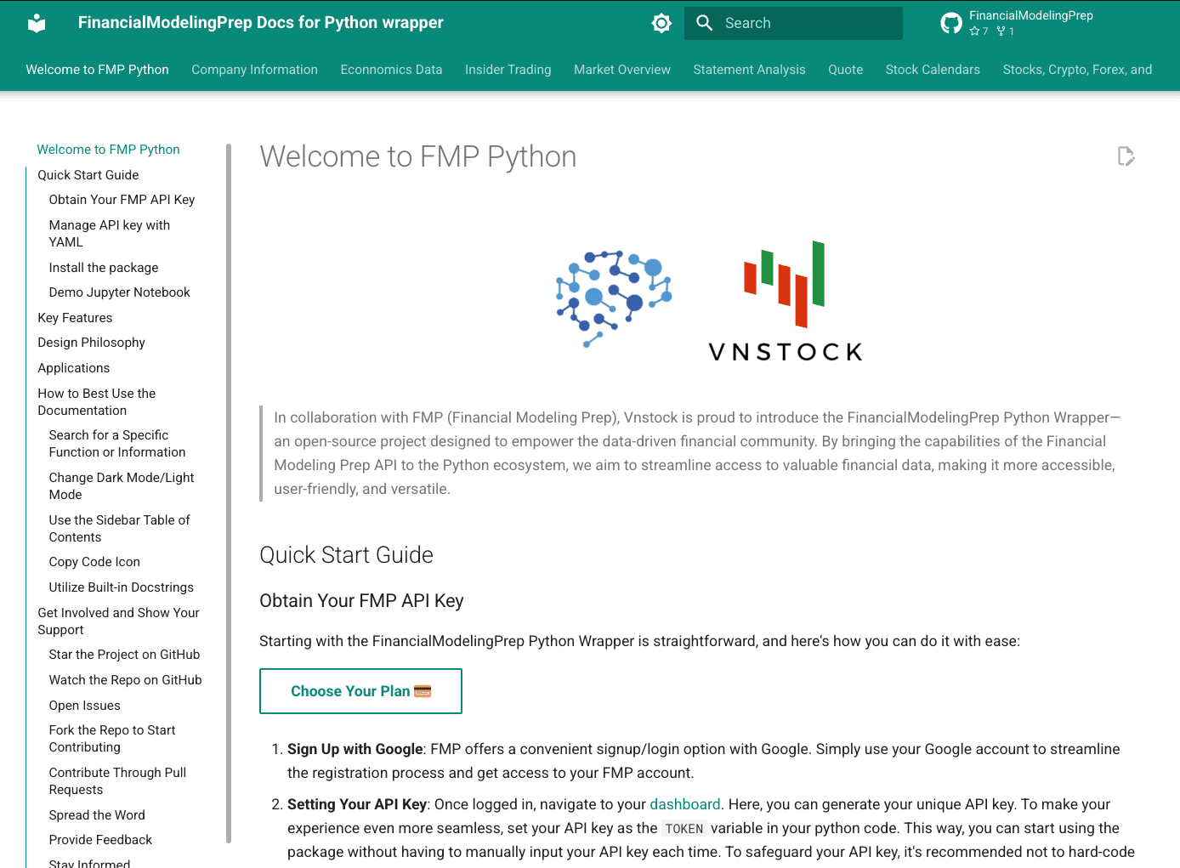Click sidebar title Welcome to FMP Python
The image size is (1180, 868).
(108, 150)
